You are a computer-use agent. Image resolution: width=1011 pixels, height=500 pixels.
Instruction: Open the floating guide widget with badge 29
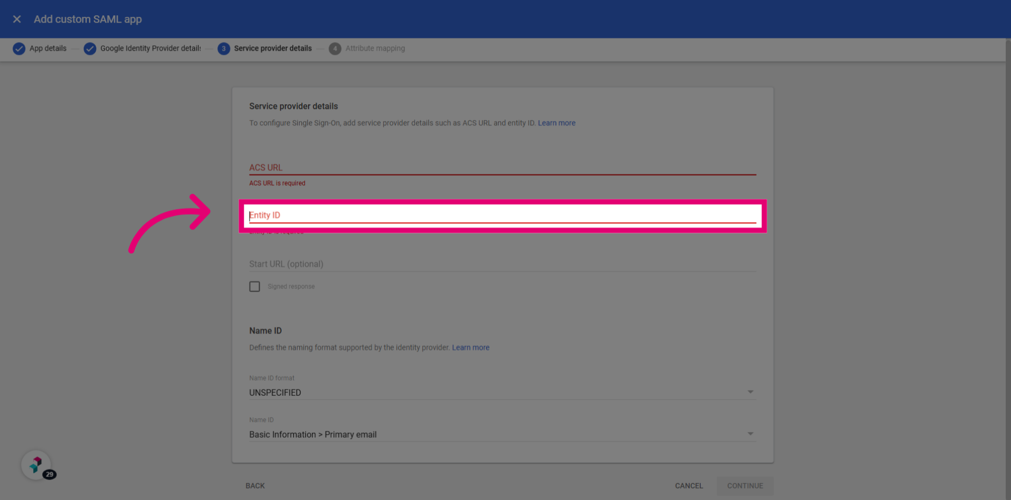(x=36, y=465)
